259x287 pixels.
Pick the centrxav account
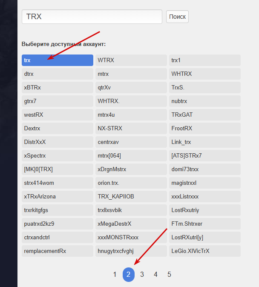click(x=131, y=142)
